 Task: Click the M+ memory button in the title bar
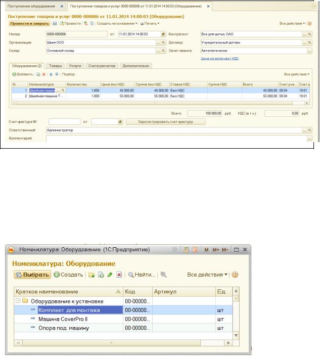(216, 250)
